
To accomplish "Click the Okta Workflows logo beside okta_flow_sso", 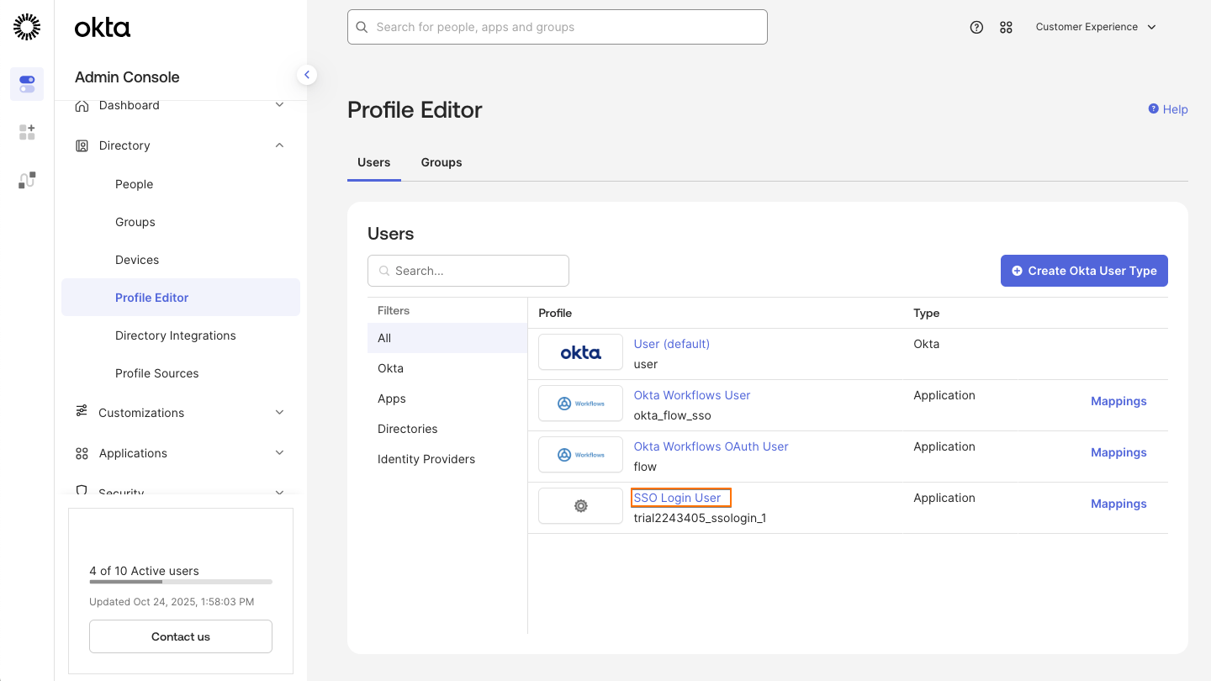I will 580,403.
